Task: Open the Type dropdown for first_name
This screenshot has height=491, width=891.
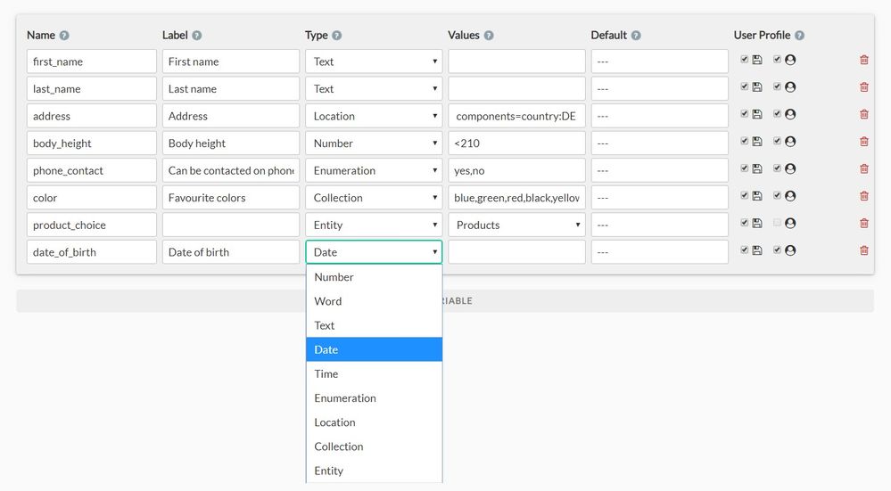Action: [374, 61]
